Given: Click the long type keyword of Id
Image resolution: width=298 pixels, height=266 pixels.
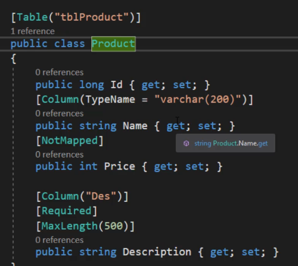Looking at the screenshot, I should 92,85.
